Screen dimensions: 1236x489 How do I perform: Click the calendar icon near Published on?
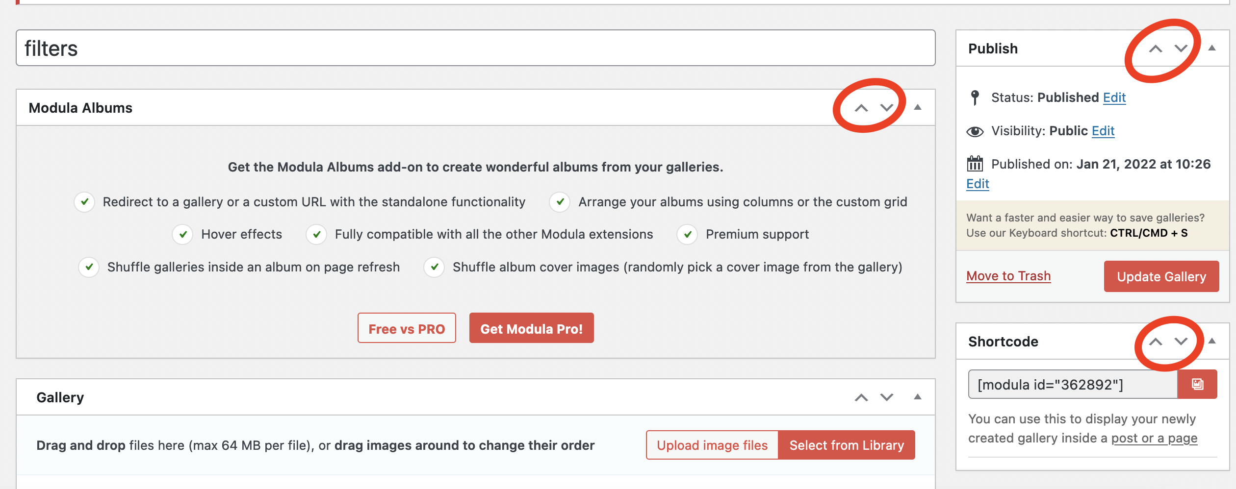click(x=975, y=164)
